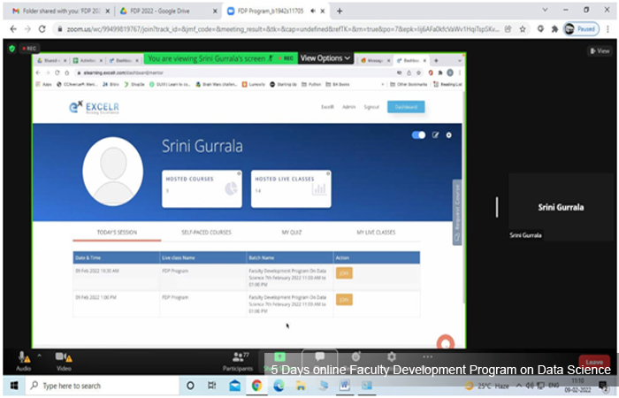This screenshot has width=619, height=398.
Task: Open the Participants panel
Action: [238, 361]
